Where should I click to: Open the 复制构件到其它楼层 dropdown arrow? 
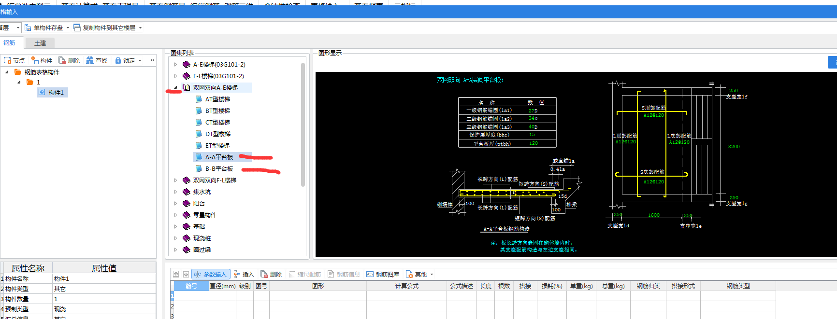click(140, 28)
